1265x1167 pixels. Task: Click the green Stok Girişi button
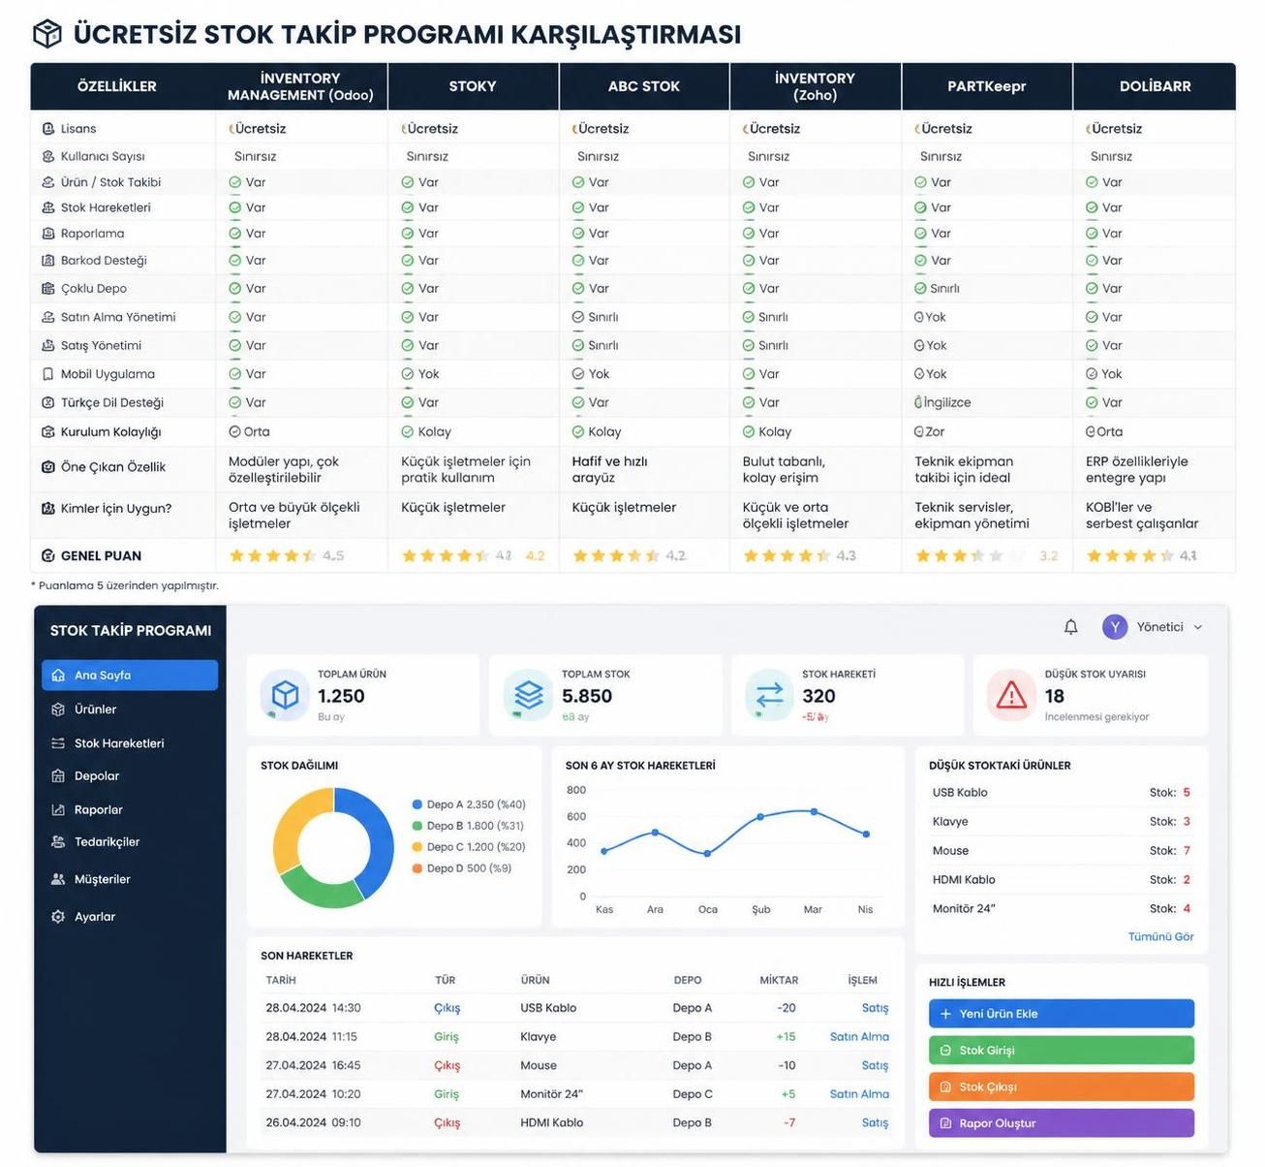(x=1062, y=1051)
